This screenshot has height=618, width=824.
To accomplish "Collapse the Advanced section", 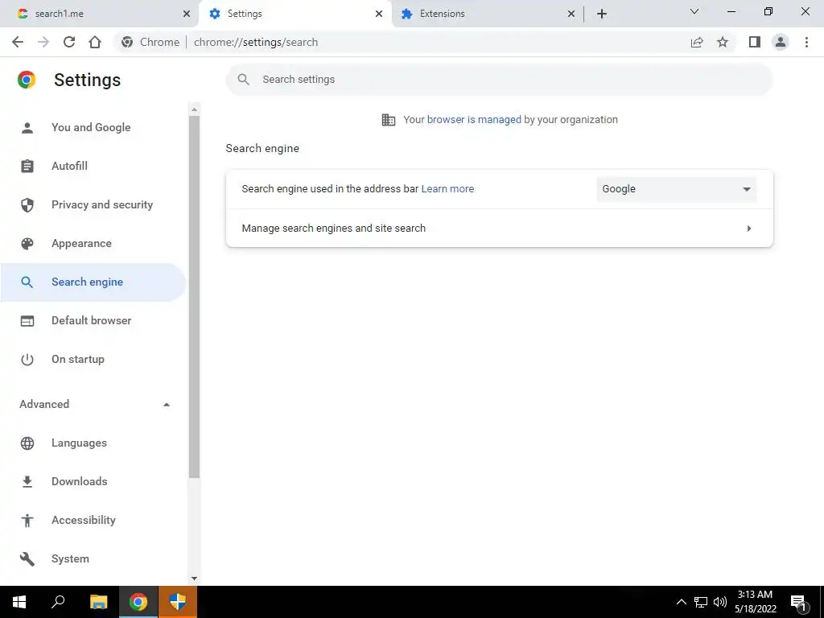I will (x=95, y=404).
